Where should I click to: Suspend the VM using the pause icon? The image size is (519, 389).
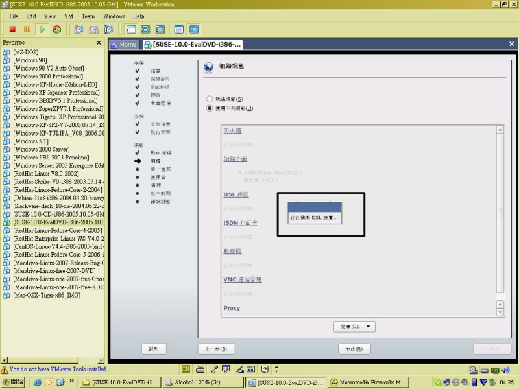point(27,29)
